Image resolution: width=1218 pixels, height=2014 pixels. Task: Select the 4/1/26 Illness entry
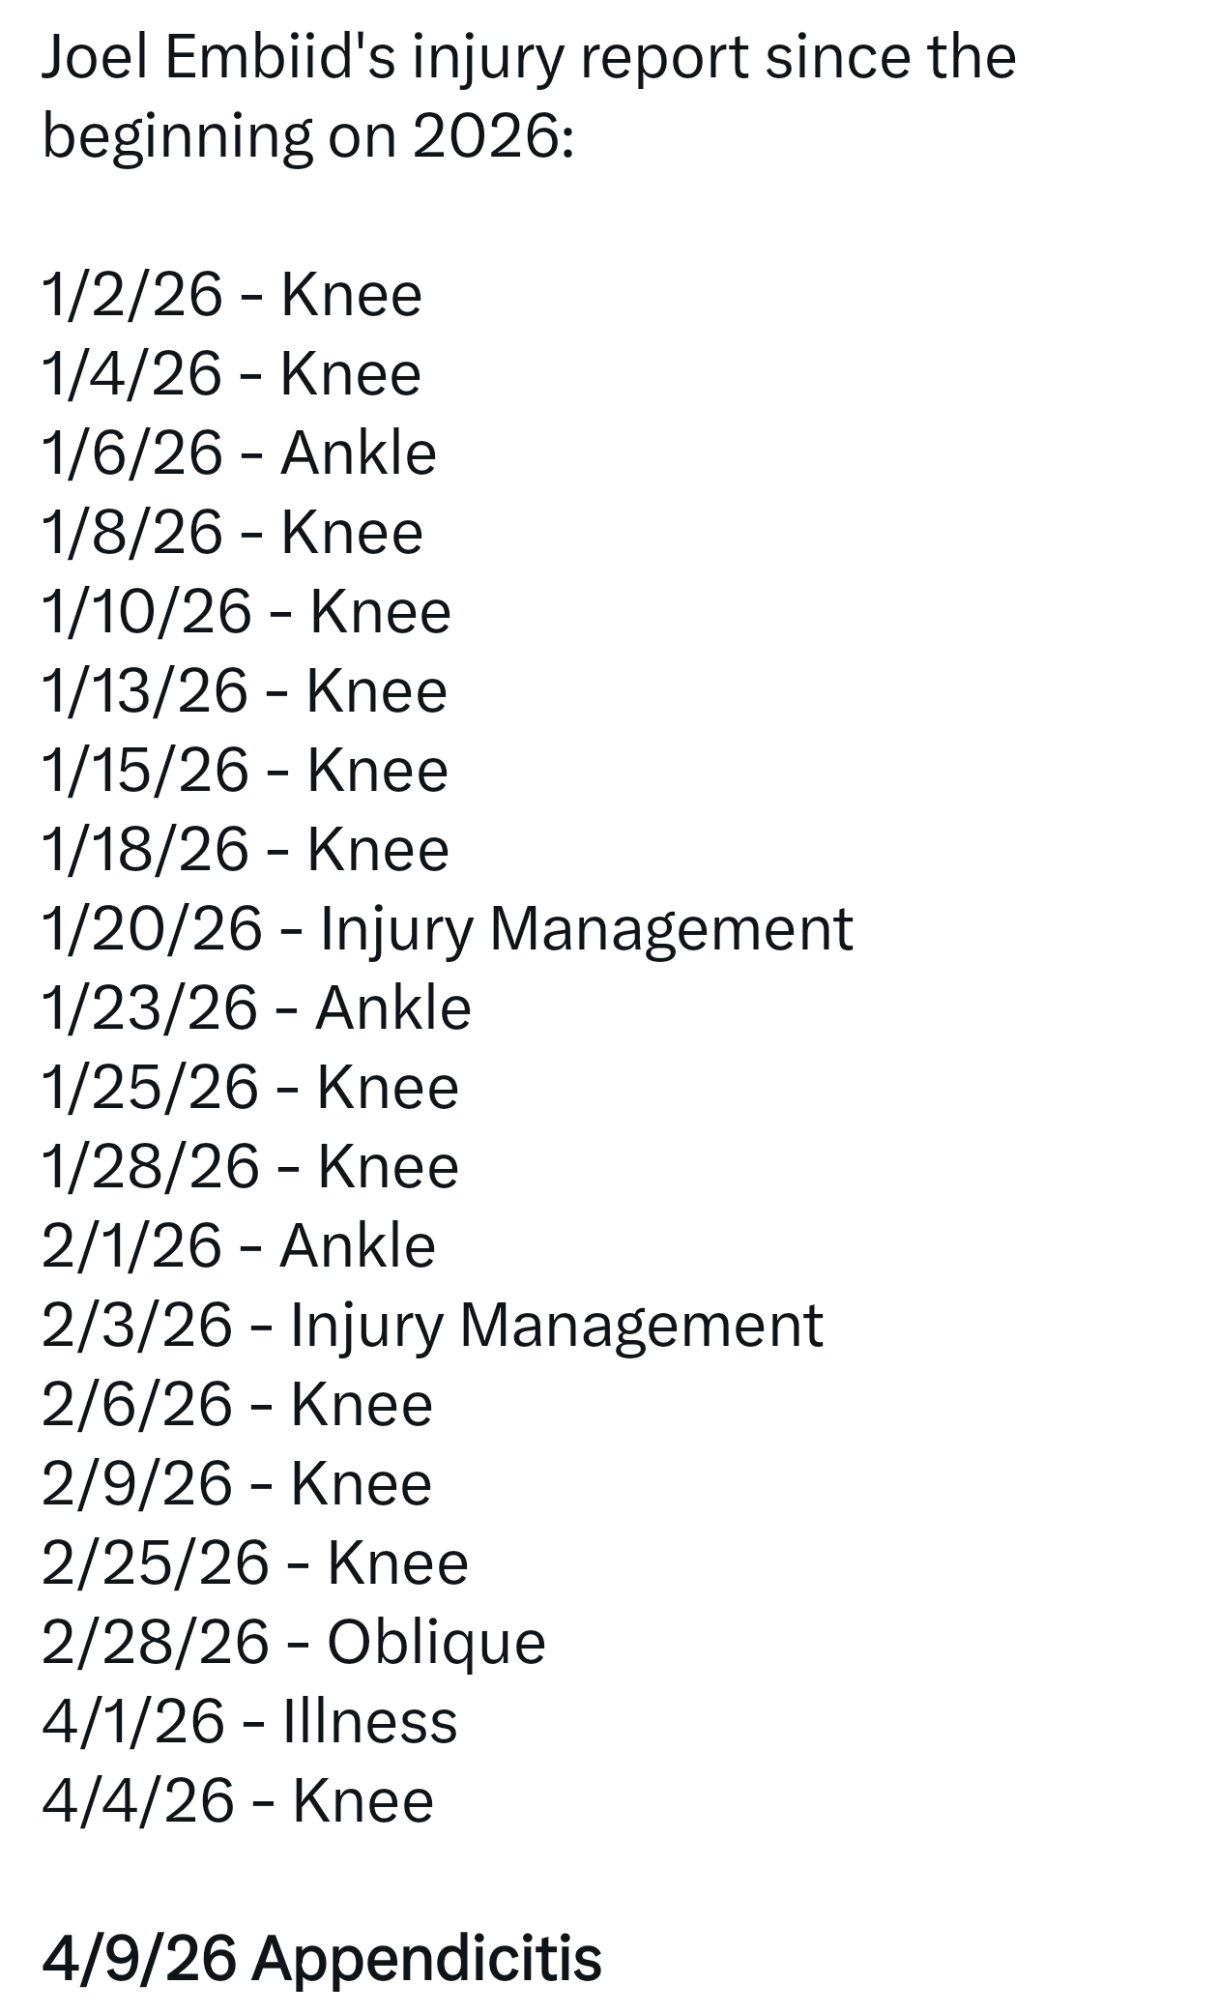(x=249, y=1721)
